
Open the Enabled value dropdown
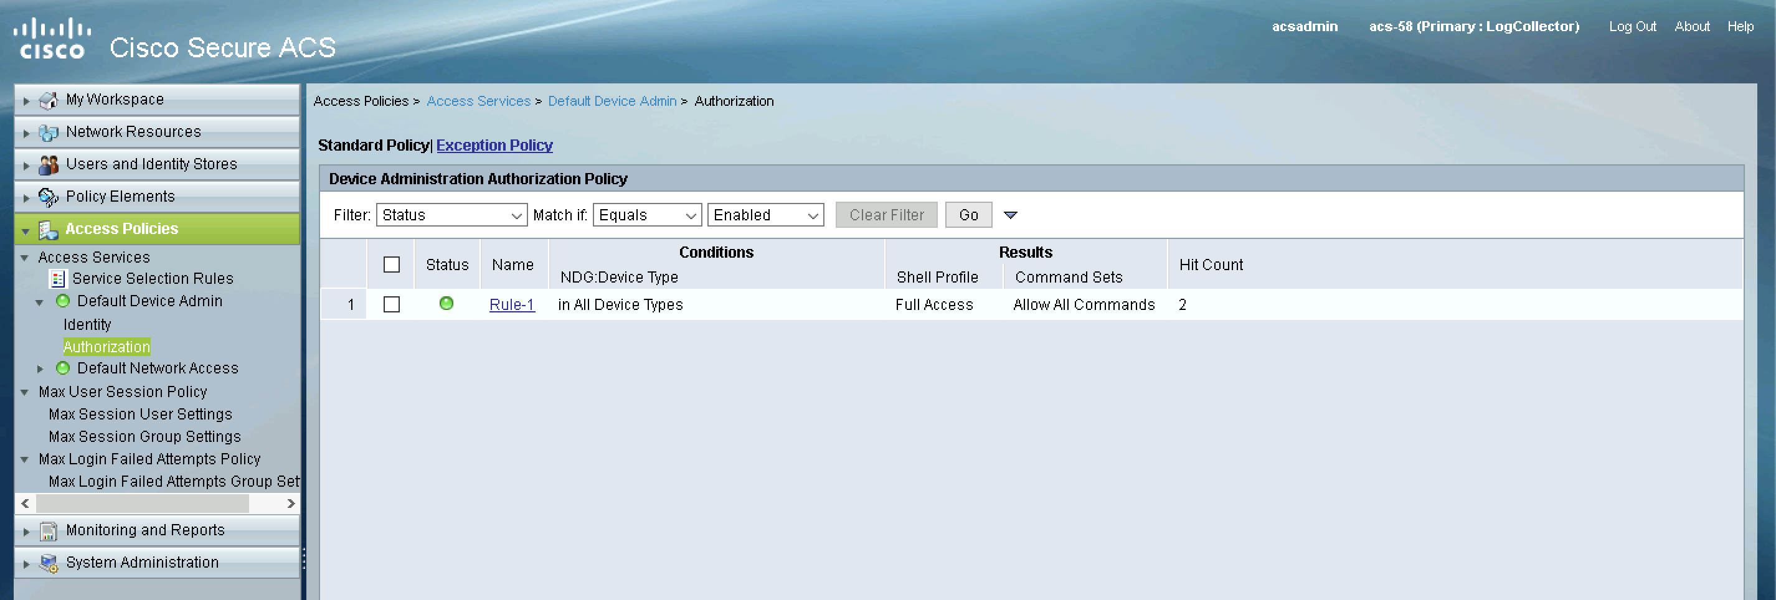tap(765, 215)
